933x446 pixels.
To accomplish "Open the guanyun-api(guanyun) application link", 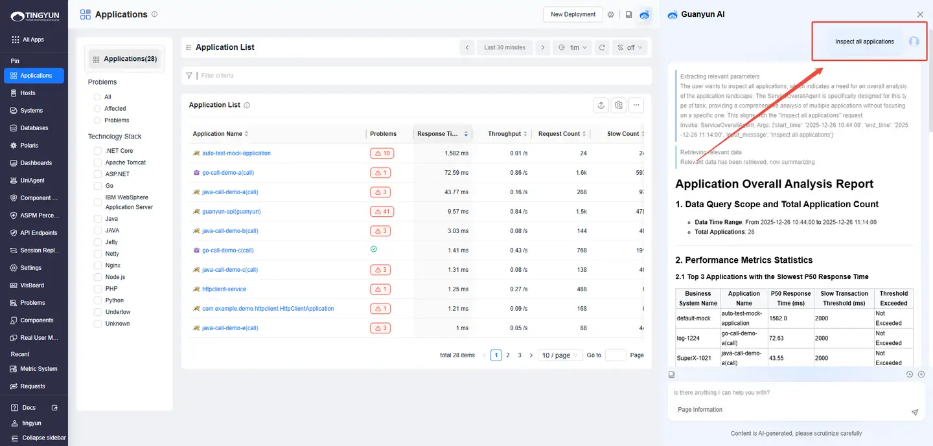I will (231, 212).
